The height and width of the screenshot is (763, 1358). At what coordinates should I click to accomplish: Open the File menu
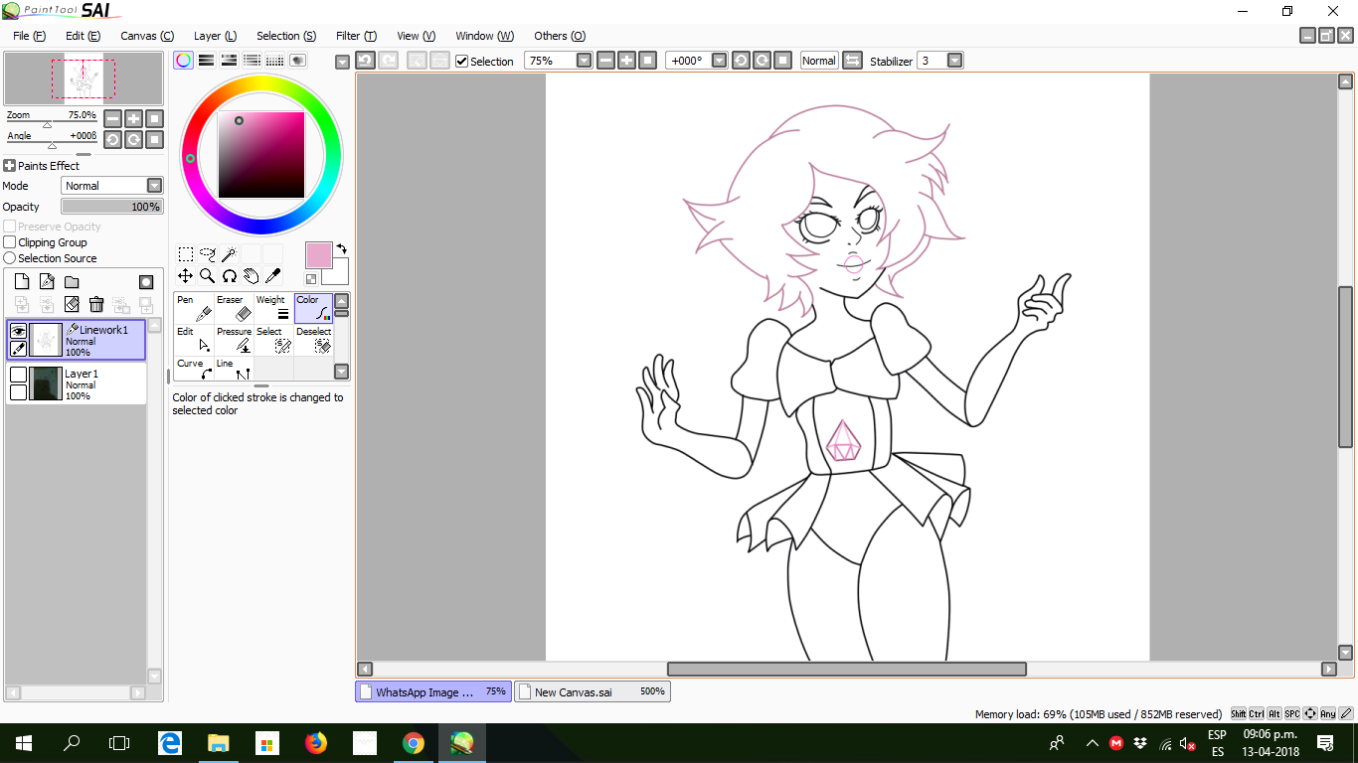tap(29, 36)
